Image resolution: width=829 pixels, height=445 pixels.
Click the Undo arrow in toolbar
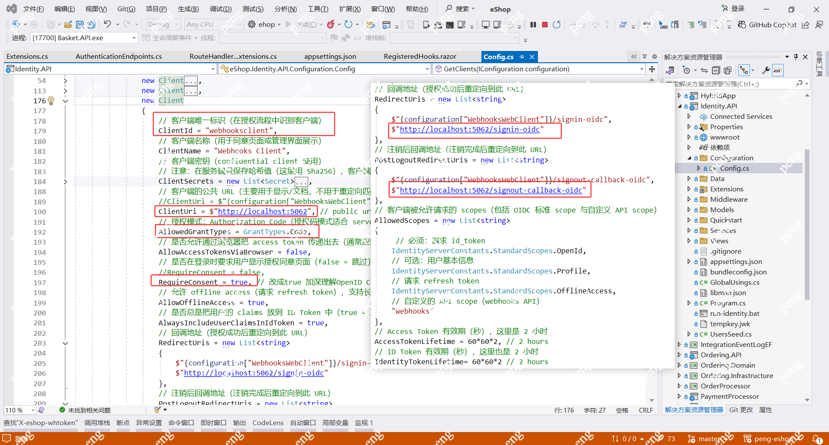point(108,25)
